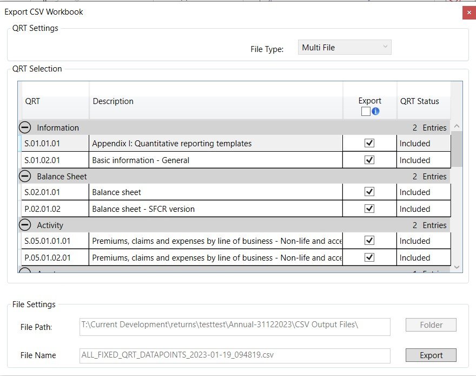This screenshot has width=476, height=376.
Task: Click the Folder button
Action: (x=431, y=325)
